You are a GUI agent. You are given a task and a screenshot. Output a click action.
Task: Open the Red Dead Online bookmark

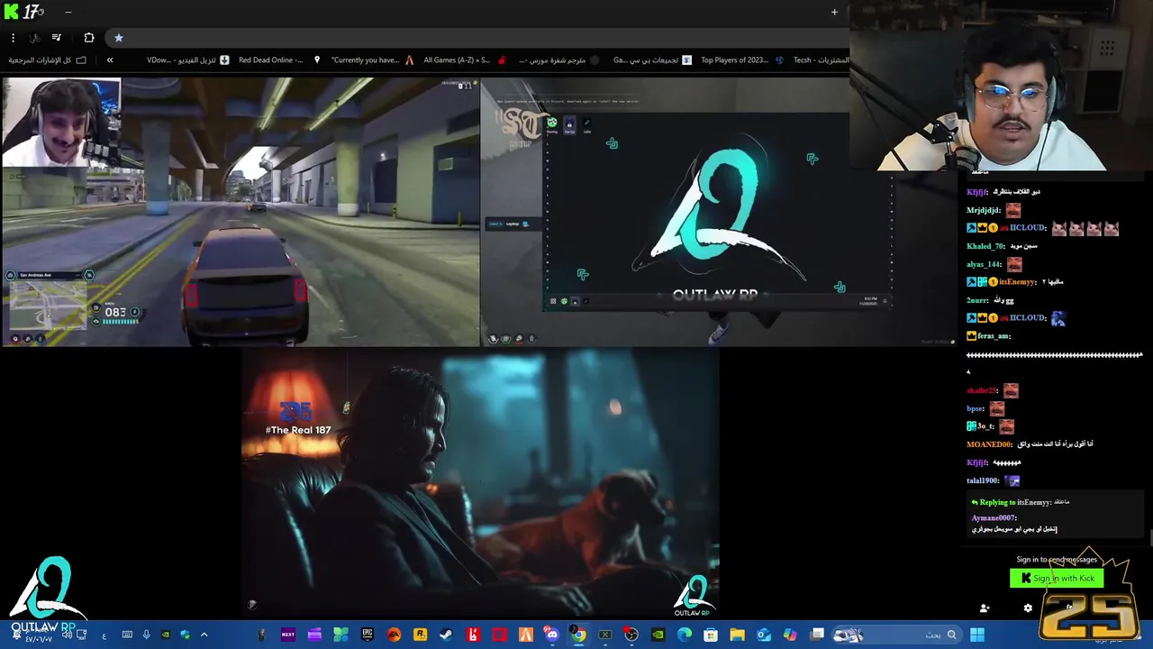tap(278, 60)
